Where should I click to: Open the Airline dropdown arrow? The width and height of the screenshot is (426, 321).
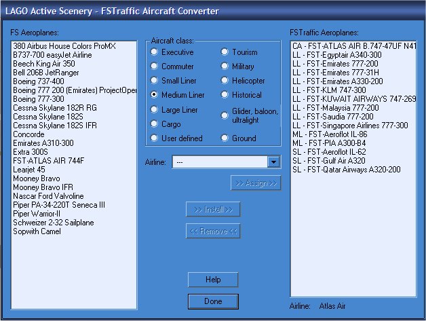coord(273,162)
